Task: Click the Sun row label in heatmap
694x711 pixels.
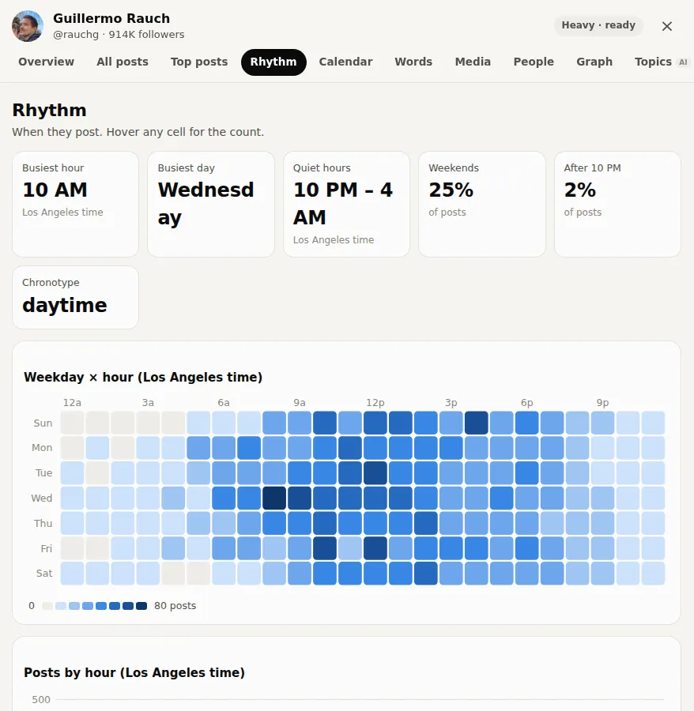Action: (x=43, y=423)
